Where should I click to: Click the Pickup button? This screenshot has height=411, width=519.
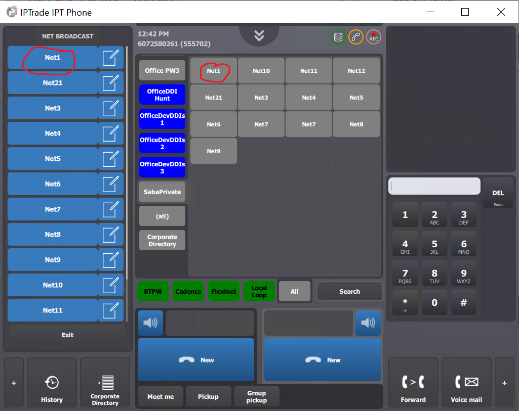pyautogui.click(x=208, y=396)
